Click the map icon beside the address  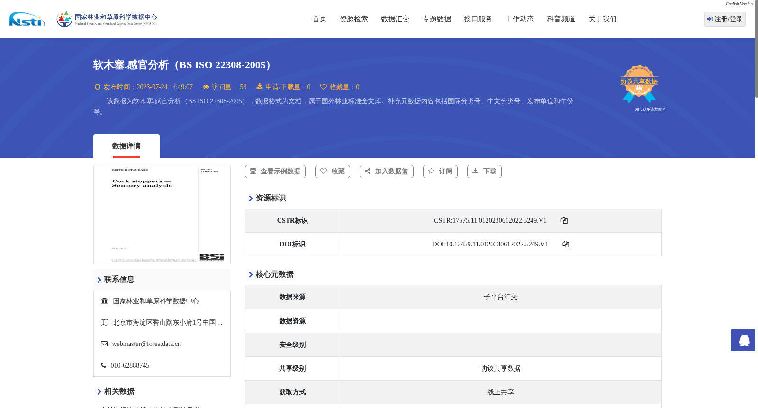[105, 322]
